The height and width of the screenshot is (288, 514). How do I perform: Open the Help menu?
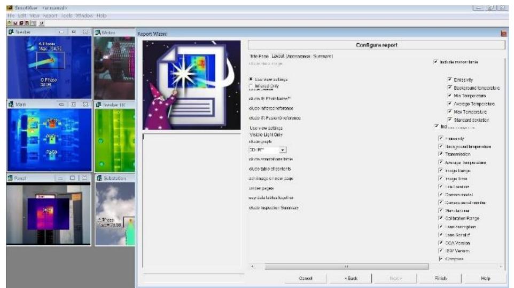click(x=102, y=15)
